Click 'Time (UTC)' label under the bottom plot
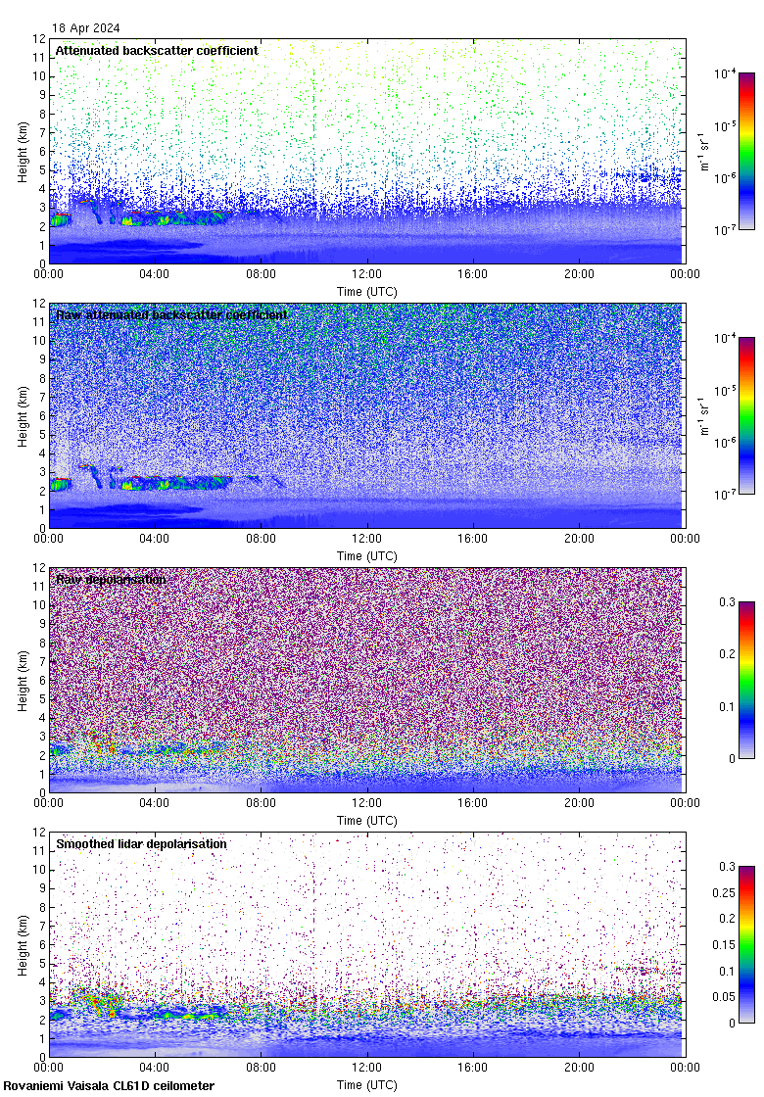Image resolution: width=764 pixels, height=1097 pixels. 367,1085
